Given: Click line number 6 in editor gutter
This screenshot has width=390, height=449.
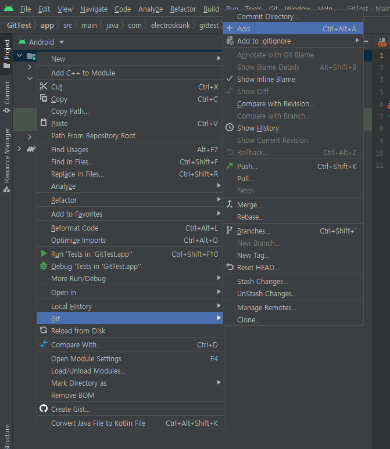Looking at the screenshot, I should pos(381,104).
